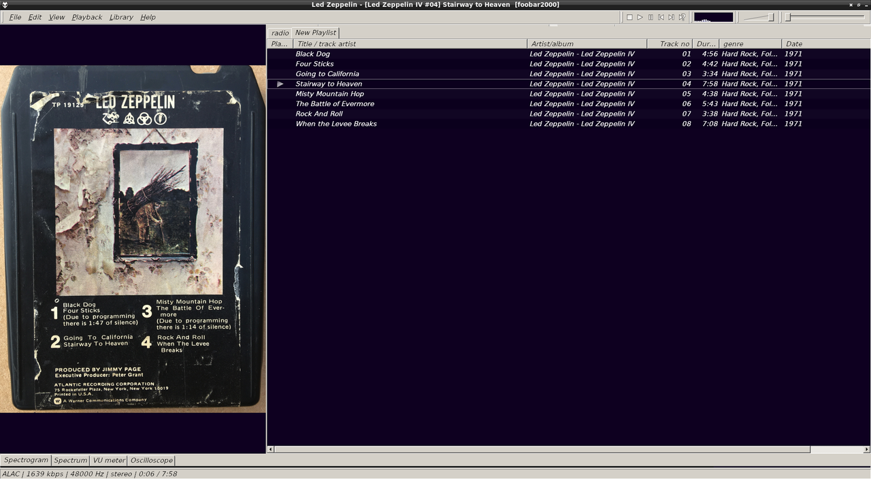Click the now-playing arrow indicator
Screen dimensions: 871x479
[x=280, y=84]
